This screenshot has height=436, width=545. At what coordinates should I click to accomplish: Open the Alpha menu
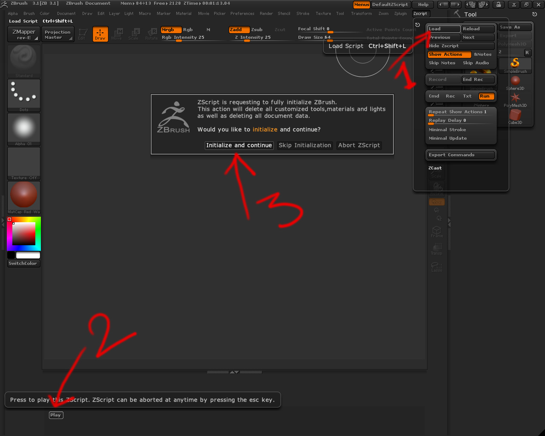point(13,14)
